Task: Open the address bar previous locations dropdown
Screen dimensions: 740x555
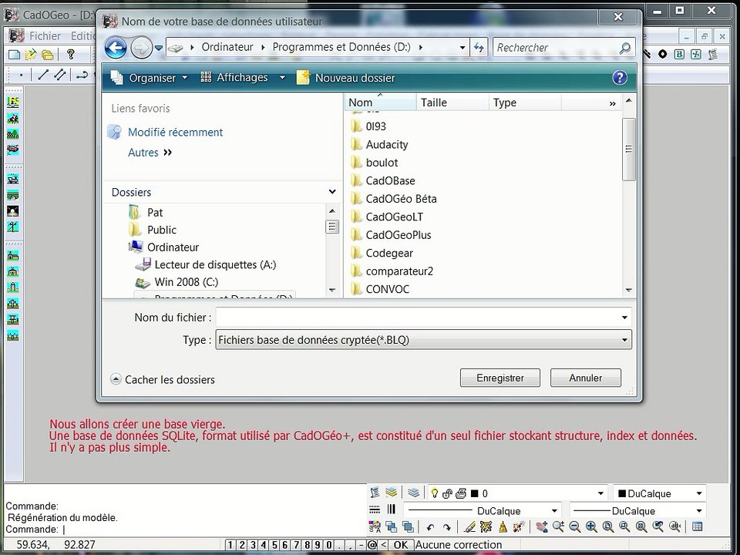Action: coord(462,47)
